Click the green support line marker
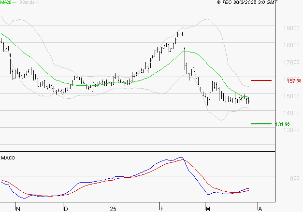Screen dimensions: 303x212 tap(261, 124)
